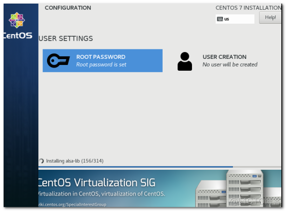
Task: Click the CENTOS 7 INSTALLATION title
Action: 248,8
